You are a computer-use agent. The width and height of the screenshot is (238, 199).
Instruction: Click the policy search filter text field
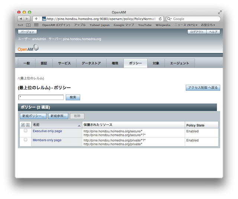41,97
